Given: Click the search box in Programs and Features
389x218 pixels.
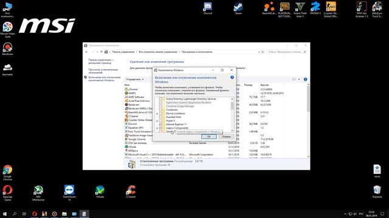Looking at the screenshot, I should coord(287,52).
